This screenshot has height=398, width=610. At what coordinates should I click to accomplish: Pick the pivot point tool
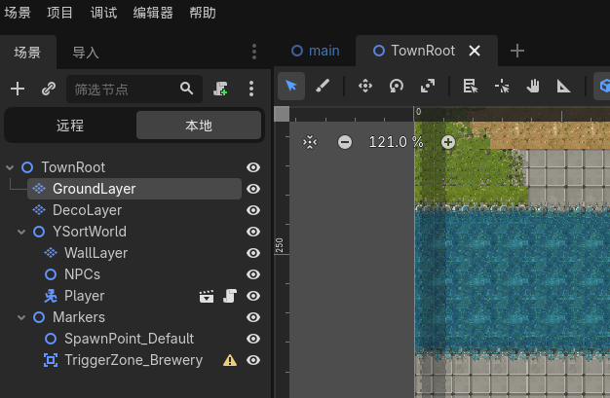502,86
